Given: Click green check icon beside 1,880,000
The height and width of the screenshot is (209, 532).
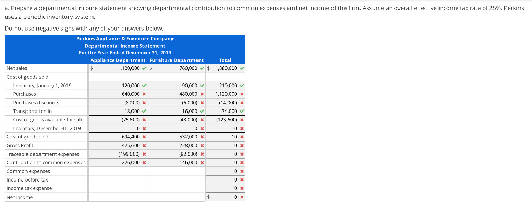Looking at the screenshot, I should pyautogui.click(x=242, y=68).
